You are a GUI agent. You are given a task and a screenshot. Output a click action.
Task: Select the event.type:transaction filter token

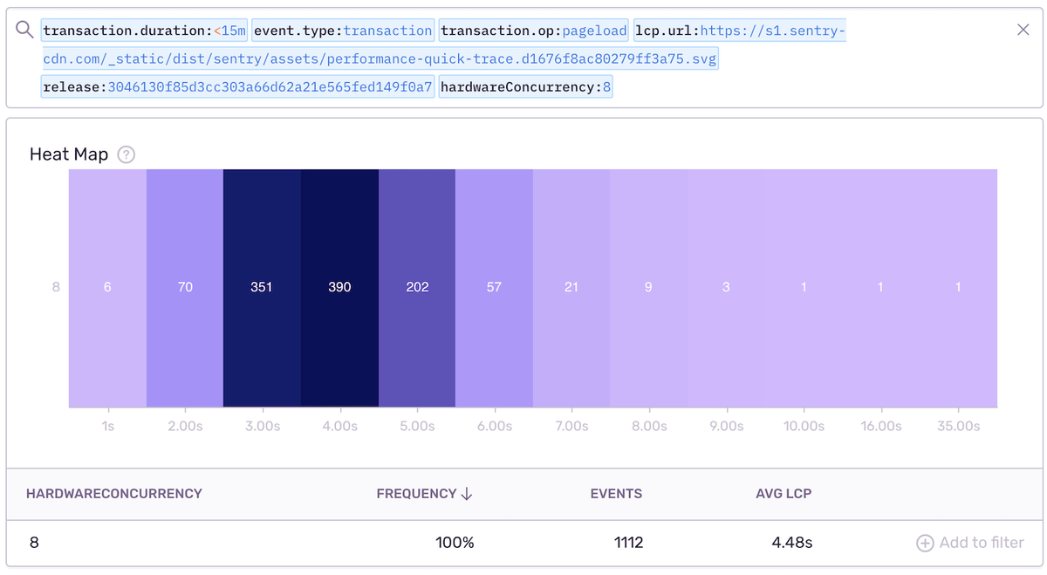(343, 29)
